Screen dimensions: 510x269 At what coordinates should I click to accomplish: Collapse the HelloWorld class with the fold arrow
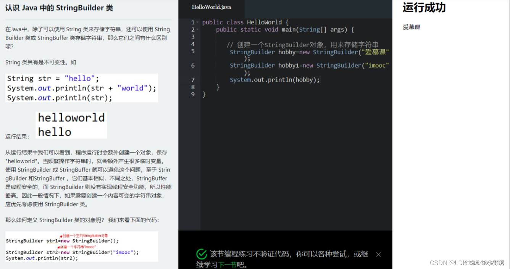[x=197, y=22]
